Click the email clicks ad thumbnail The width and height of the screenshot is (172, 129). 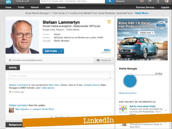123,109
